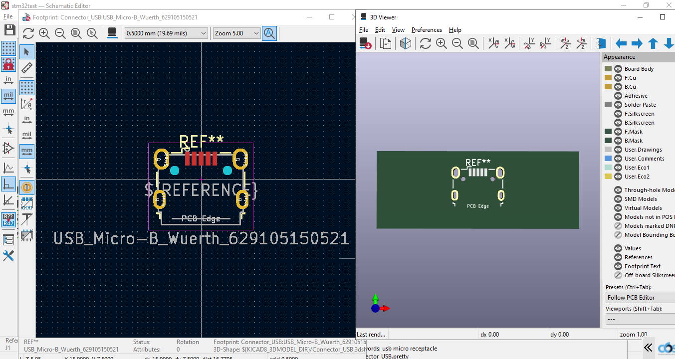Pan 3D view right with arrow
Image resolution: width=675 pixels, height=359 pixels.
pyautogui.click(x=637, y=43)
